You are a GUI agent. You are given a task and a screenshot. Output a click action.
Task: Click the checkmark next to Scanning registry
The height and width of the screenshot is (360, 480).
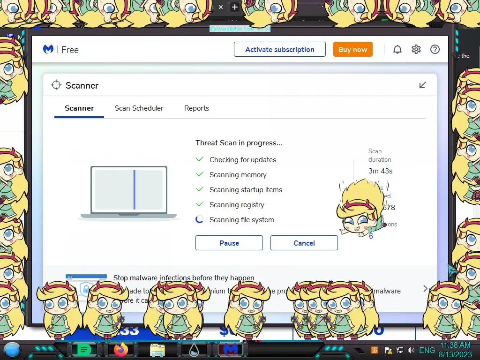pos(200,204)
